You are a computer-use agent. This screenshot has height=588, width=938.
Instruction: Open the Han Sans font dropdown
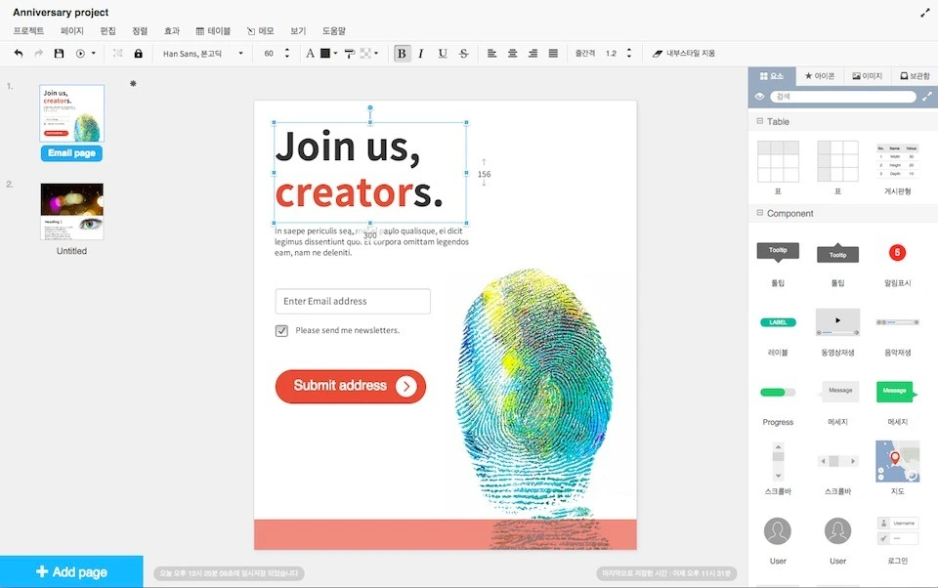(x=203, y=54)
